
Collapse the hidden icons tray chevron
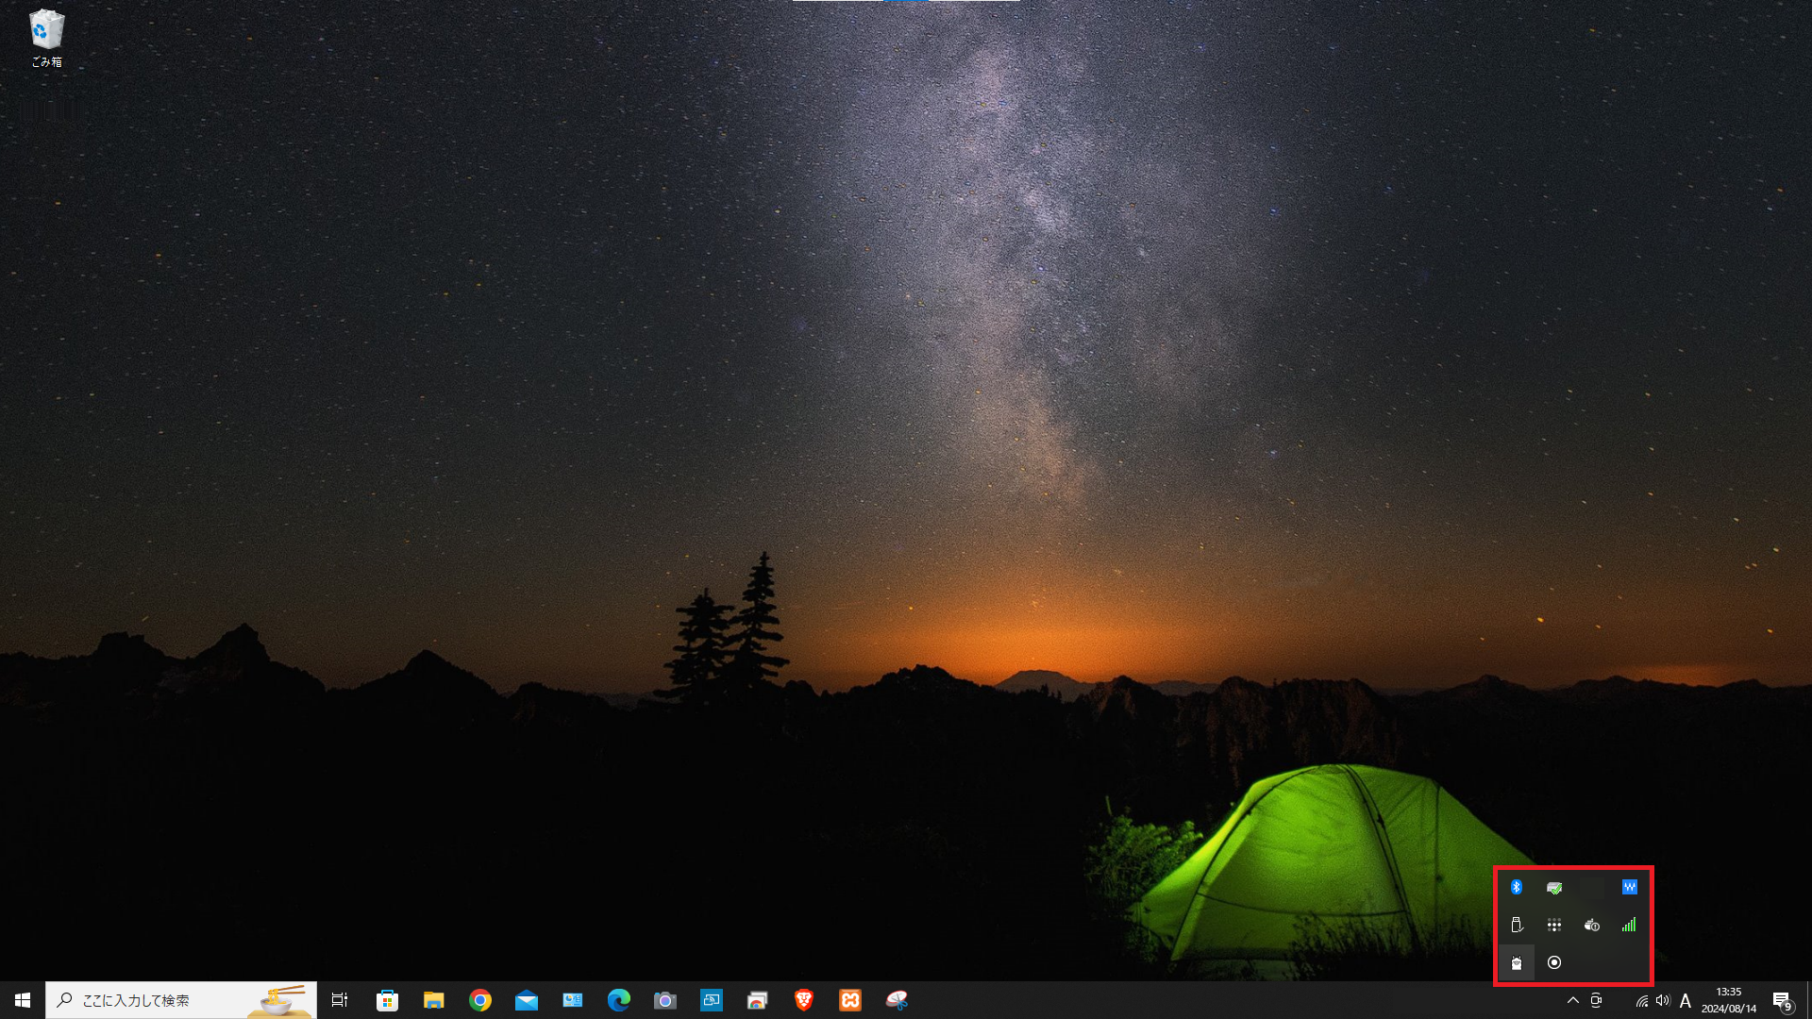point(1572,1000)
